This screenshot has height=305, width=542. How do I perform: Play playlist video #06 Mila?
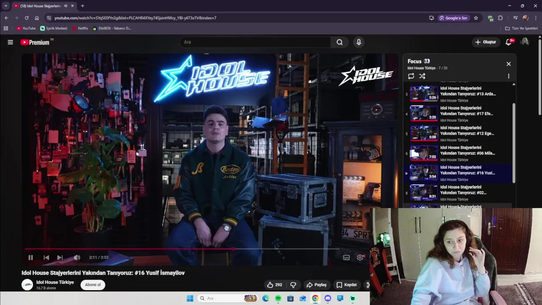[457, 153]
